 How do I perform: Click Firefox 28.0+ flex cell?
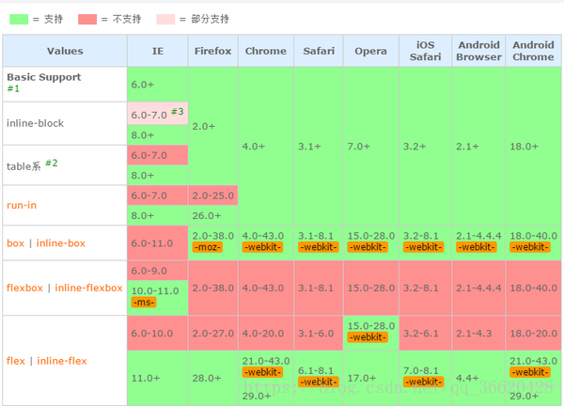tap(213, 379)
